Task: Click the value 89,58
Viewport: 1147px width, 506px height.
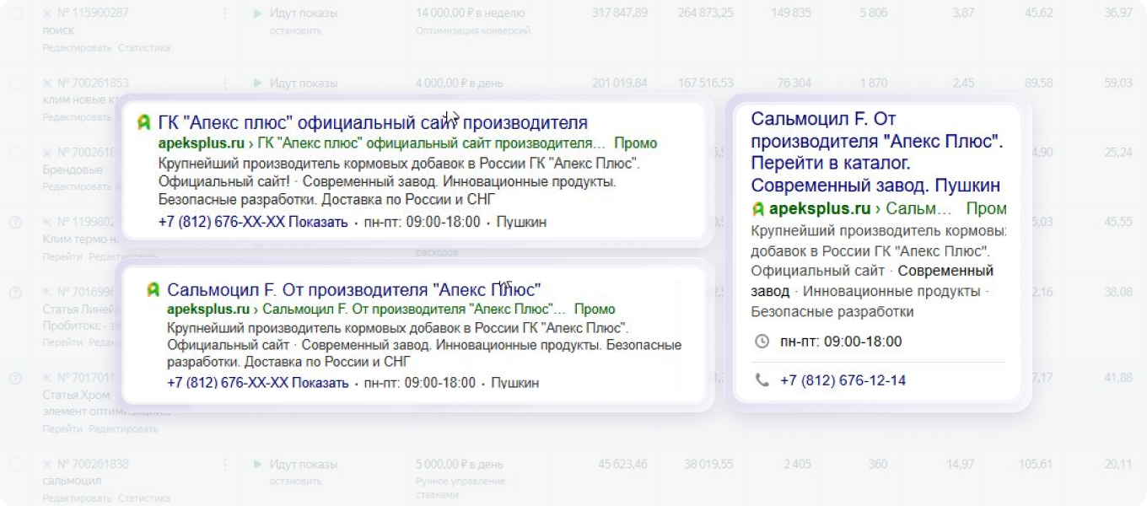Action: [x=1038, y=83]
